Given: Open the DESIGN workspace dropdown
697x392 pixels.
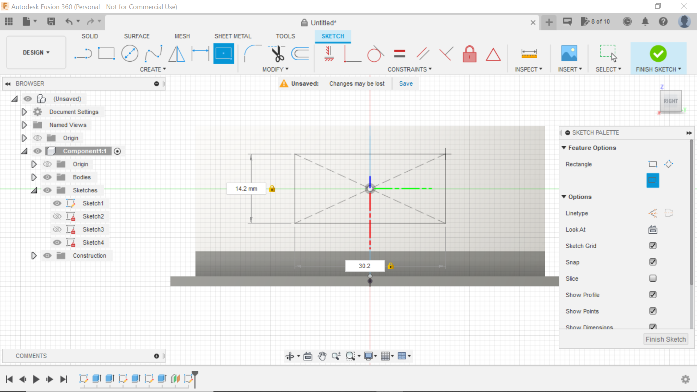Looking at the screenshot, I should (36, 52).
